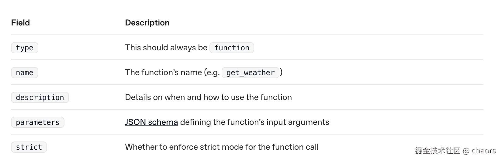Click the text "This should always be"
This screenshot has width=501, height=160.
pos(166,48)
